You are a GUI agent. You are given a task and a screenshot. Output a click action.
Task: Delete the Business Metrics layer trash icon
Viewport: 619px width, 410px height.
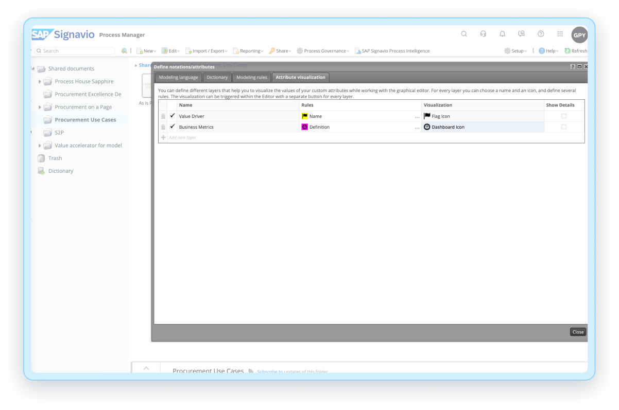pyautogui.click(x=163, y=127)
